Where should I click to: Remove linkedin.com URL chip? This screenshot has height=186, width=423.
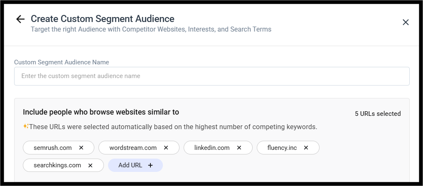pyautogui.click(x=239, y=148)
